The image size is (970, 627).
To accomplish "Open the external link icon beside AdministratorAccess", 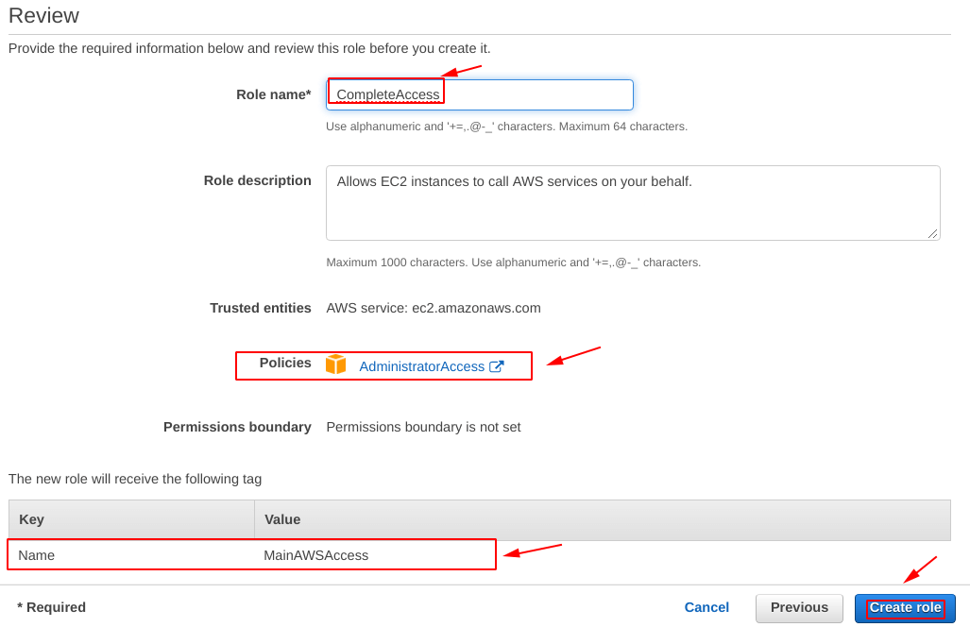I will pos(496,366).
